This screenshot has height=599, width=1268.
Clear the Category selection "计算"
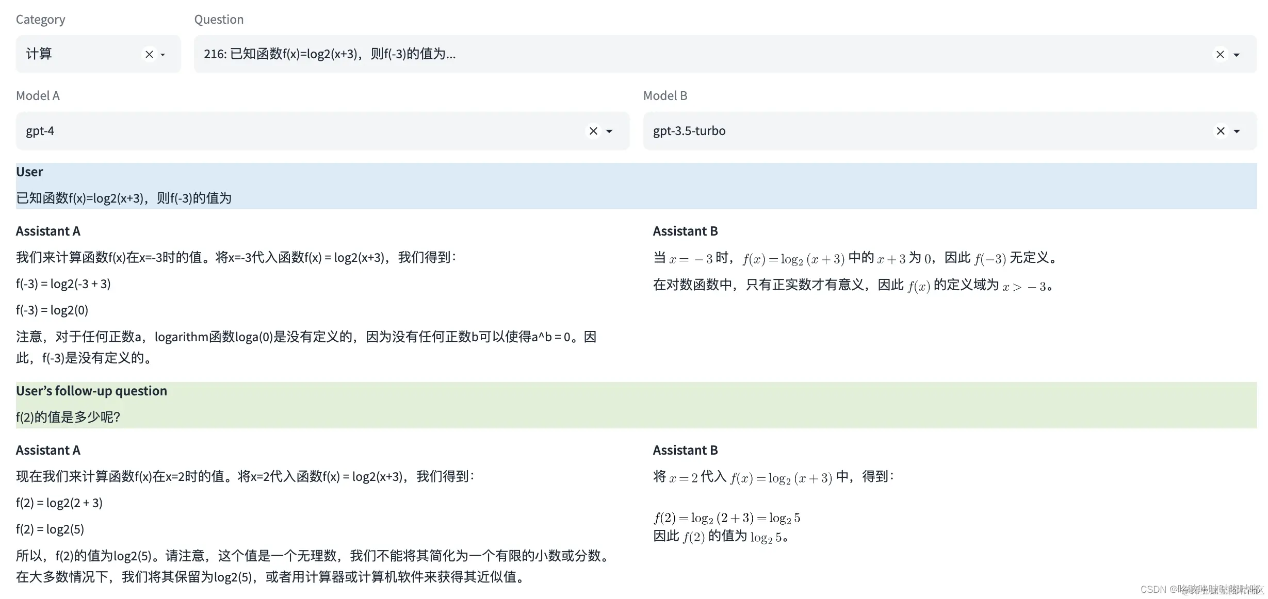pyautogui.click(x=149, y=54)
